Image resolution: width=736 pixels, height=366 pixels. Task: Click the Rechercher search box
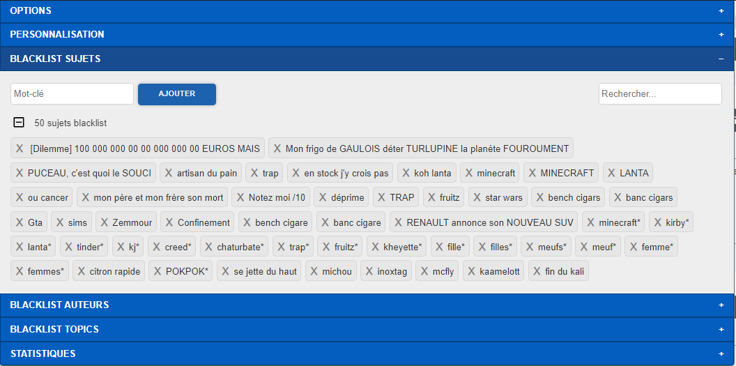pyautogui.click(x=659, y=94)
